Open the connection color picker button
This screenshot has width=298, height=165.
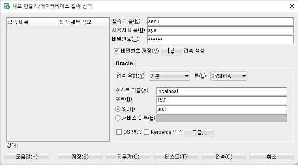point(171,51)
